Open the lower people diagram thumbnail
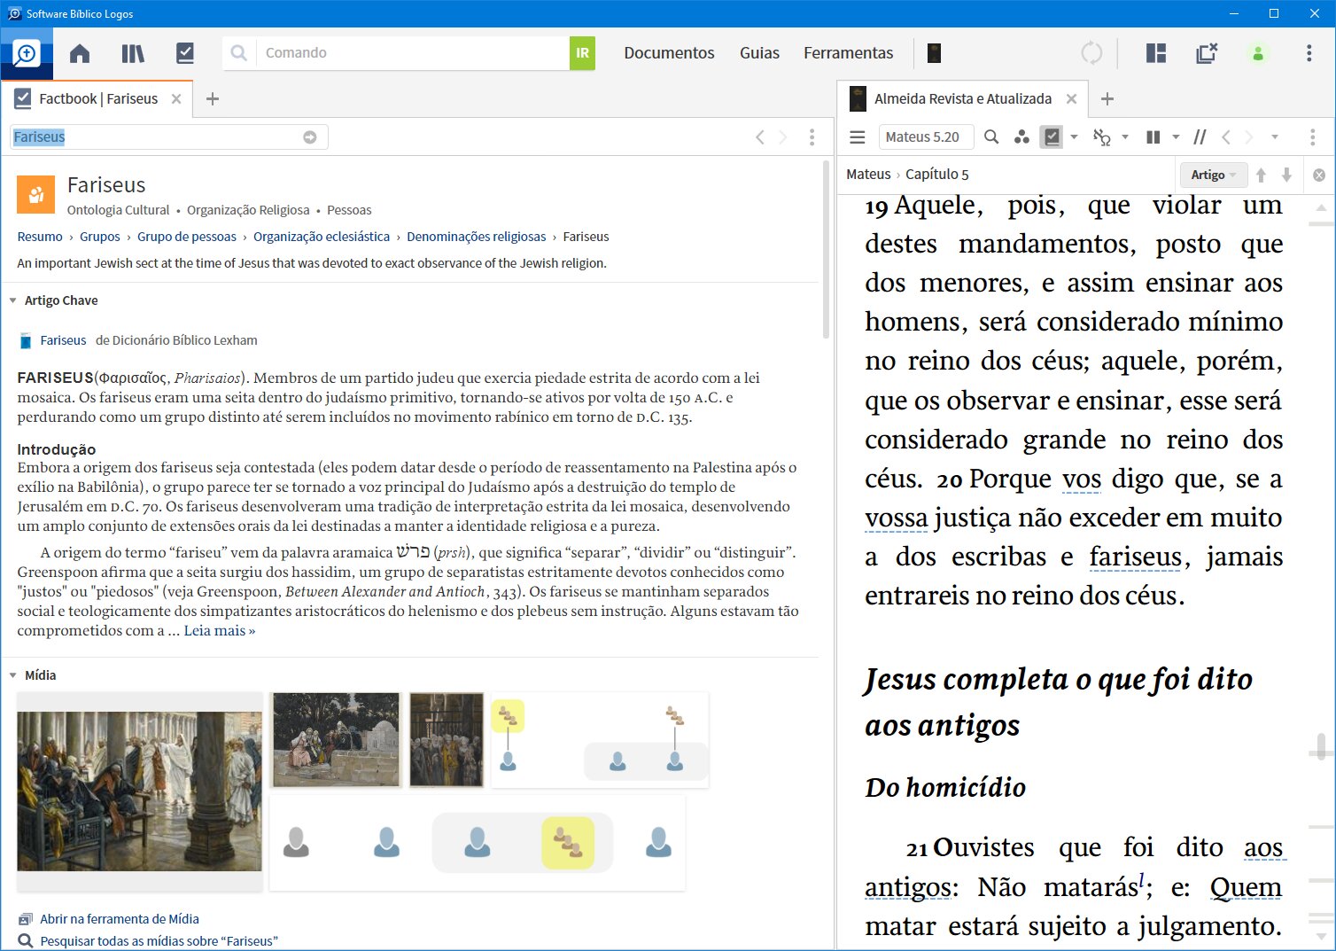This screenshot has width=1336, height=951. (478, 842)
